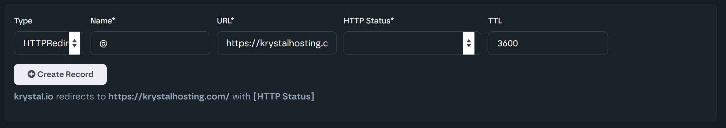Click the [HTTP Status] placeholder in summary
The width and height of the screenshot is (726, 128).
(x=284, y=97)
